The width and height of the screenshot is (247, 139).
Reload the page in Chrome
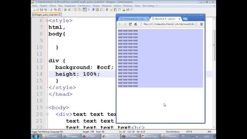[x=130, y=24]
